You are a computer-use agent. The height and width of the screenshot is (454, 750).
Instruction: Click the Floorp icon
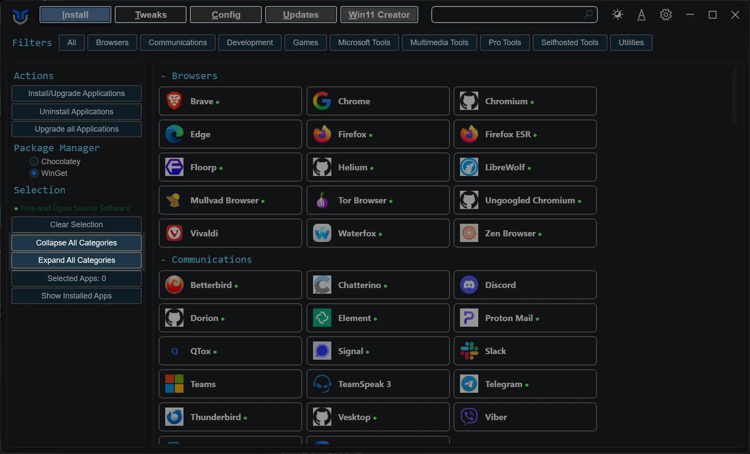coord(174,167)
